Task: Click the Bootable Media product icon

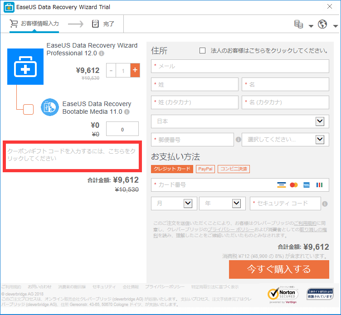Action: tap(50, 107)
